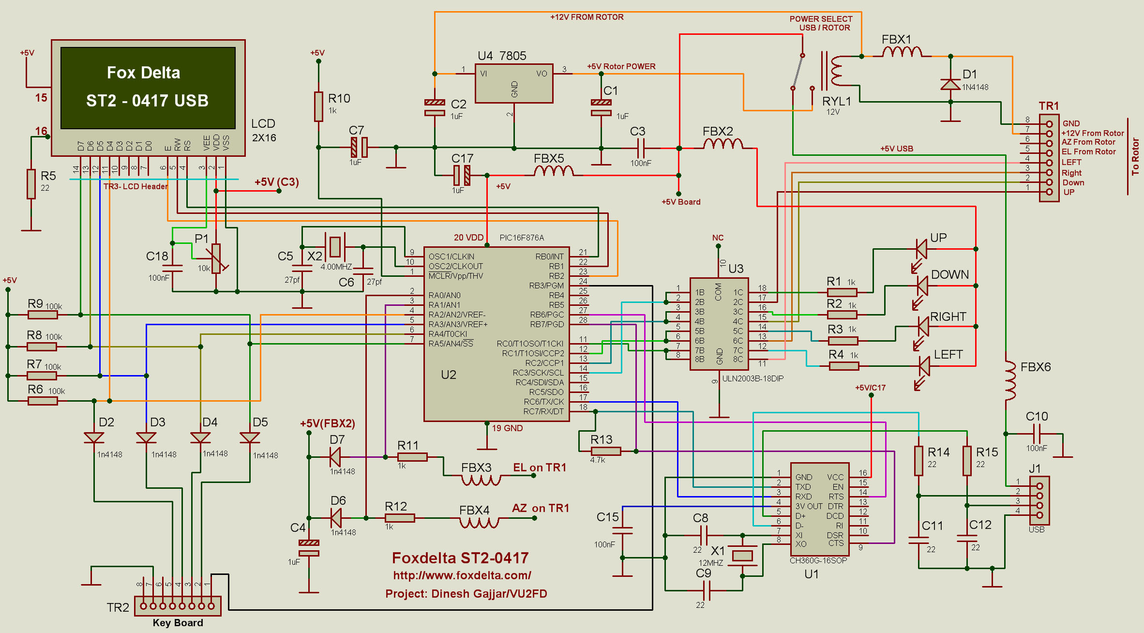Select the '+5V(FBX2)' label
The image size is (1144, 633).
pyautogui.click(x=328, y=423)
